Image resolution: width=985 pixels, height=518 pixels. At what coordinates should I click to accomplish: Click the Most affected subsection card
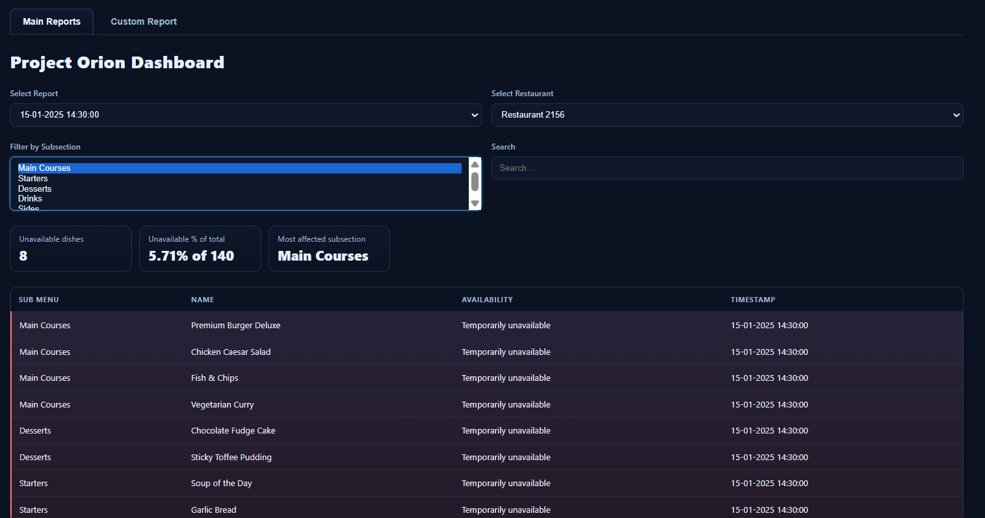pyautogui.click(x=329, y=248)
